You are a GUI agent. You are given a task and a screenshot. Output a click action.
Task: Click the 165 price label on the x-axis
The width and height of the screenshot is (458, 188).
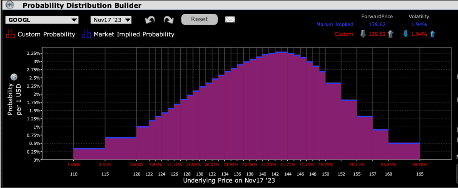tap(420, 174)
